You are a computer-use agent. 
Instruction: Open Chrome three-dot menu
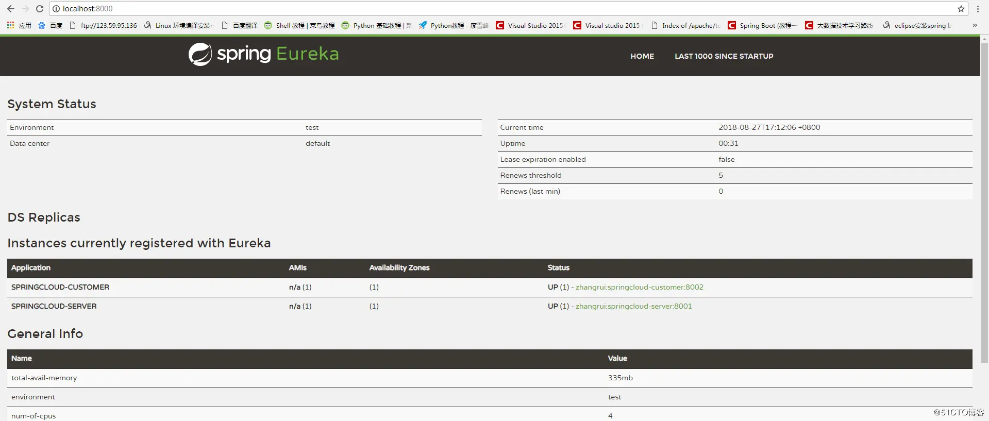[x=978, y=9]
